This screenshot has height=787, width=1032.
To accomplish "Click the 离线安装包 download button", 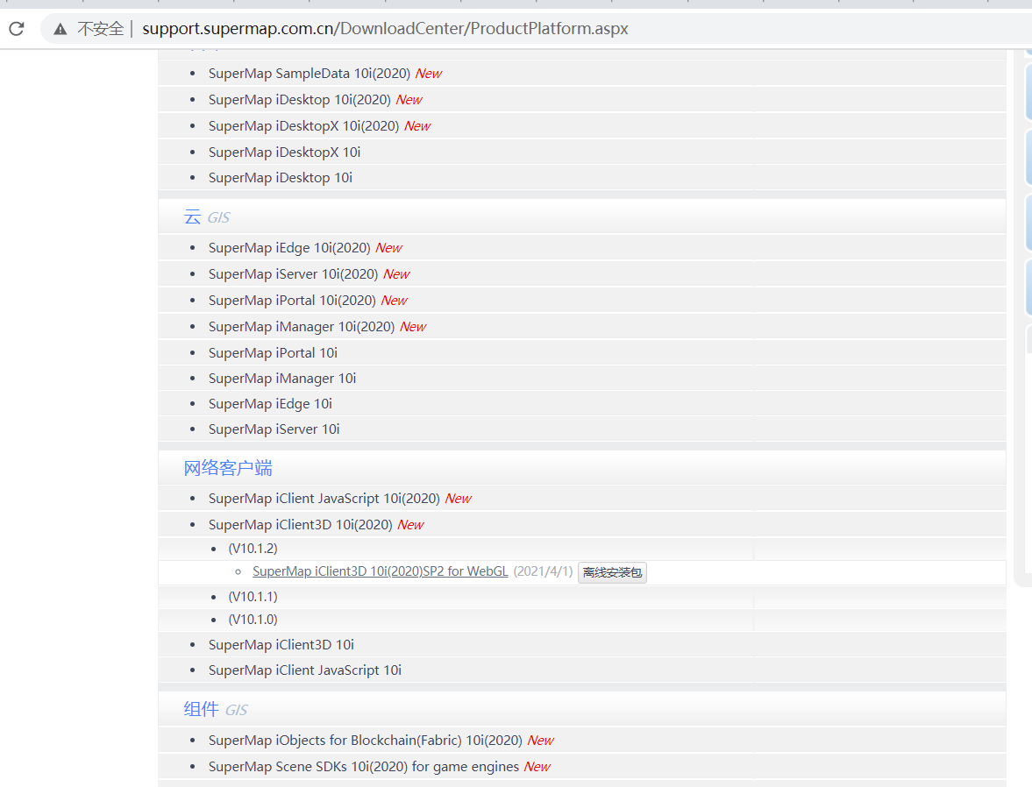I will click(612, 572).
